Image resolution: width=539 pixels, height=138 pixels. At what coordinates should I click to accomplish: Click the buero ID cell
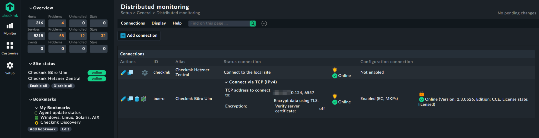[x=159, y=99]
